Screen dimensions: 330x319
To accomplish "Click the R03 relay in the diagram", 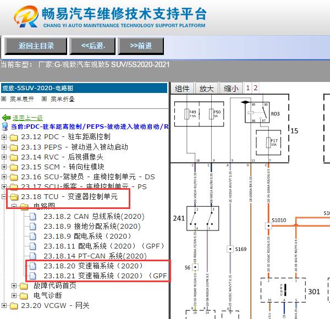I will coord(257,112).
